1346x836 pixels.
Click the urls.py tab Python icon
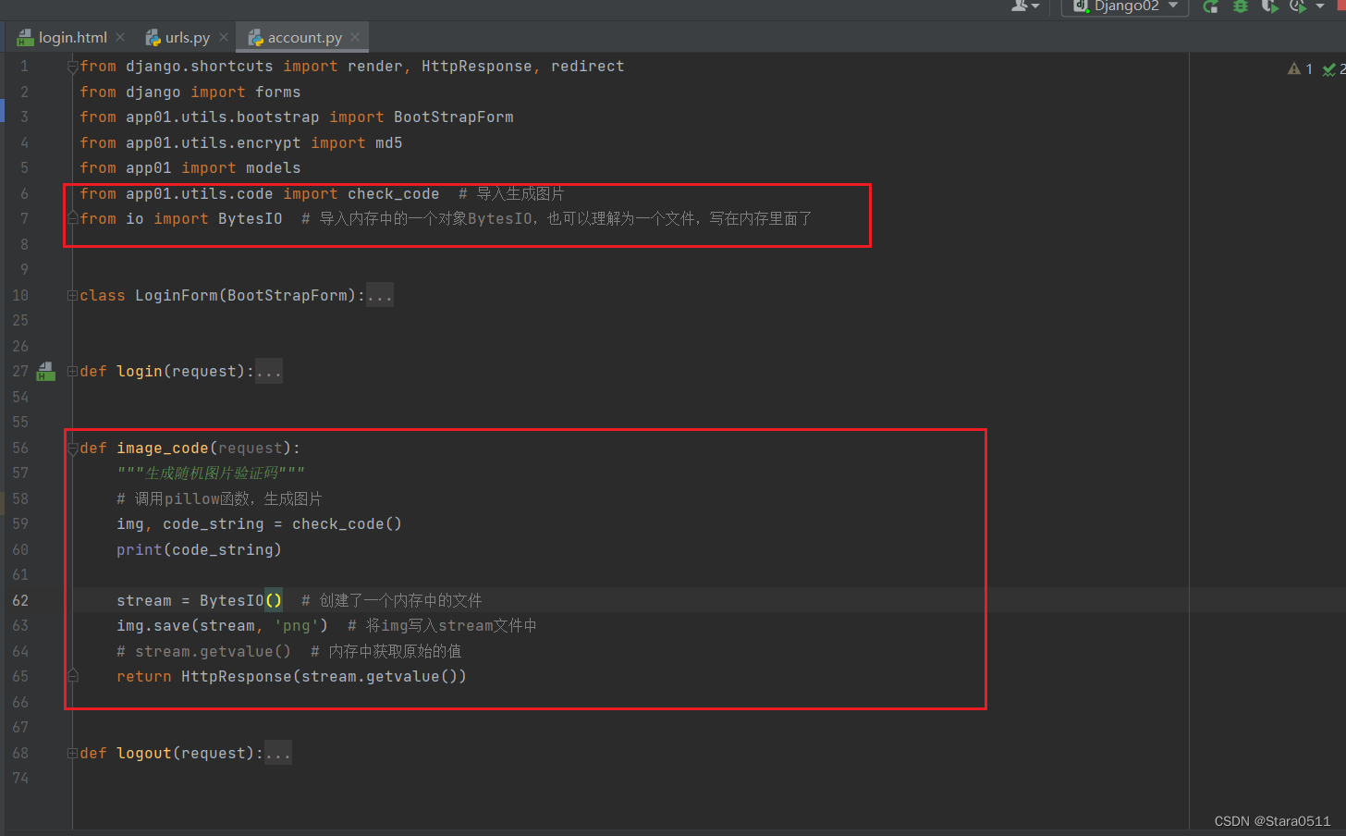tap(153, 37)
